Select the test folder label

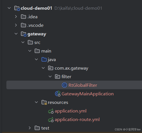pyautogui.click(x=45, y=128)
